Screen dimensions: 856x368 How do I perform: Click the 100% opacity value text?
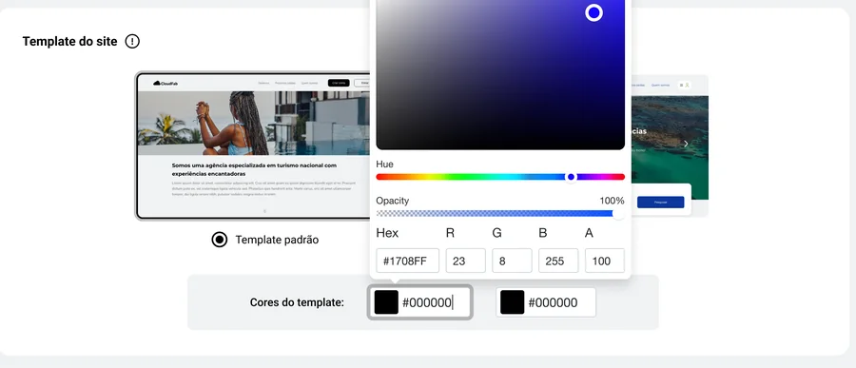(612, 201)
